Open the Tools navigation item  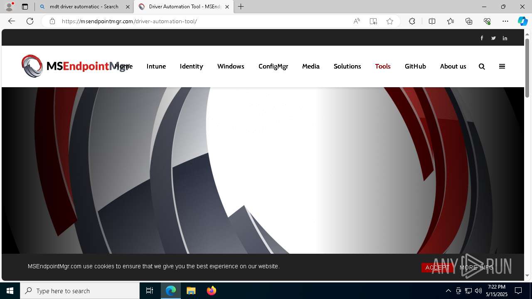pyautogui.click(x=383, y=66)
